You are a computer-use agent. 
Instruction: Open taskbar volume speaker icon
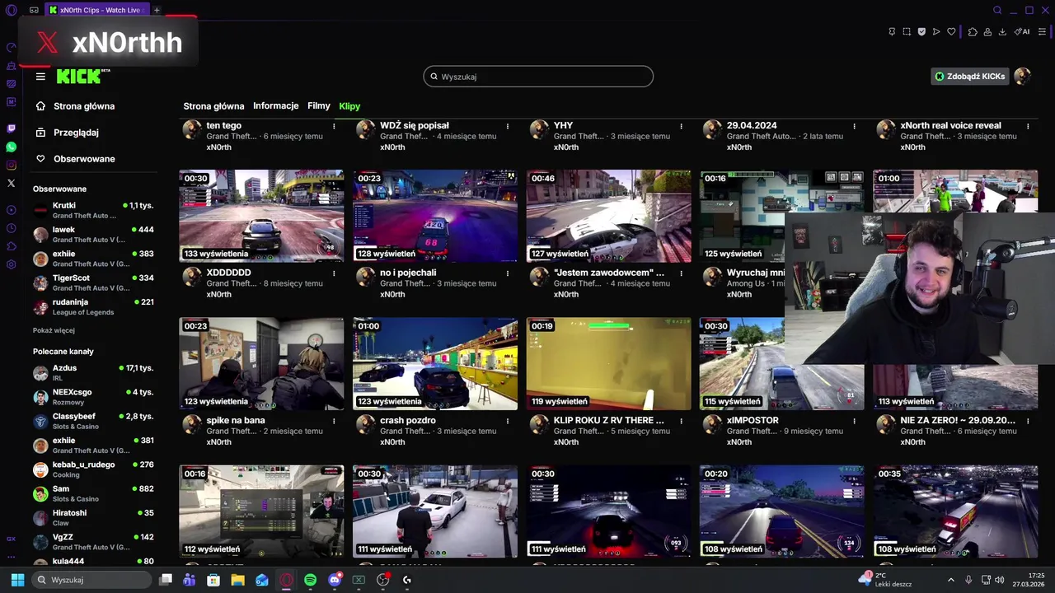[x=999, y=580]
